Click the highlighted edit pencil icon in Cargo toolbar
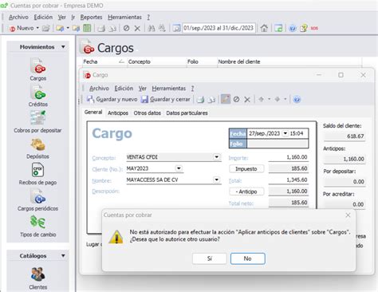 click(226, 99)
